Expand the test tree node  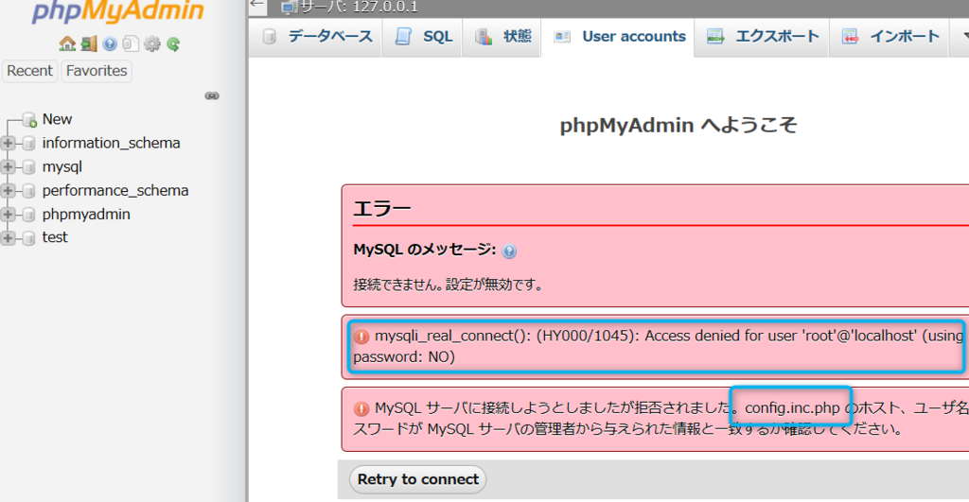click(8, 237)
